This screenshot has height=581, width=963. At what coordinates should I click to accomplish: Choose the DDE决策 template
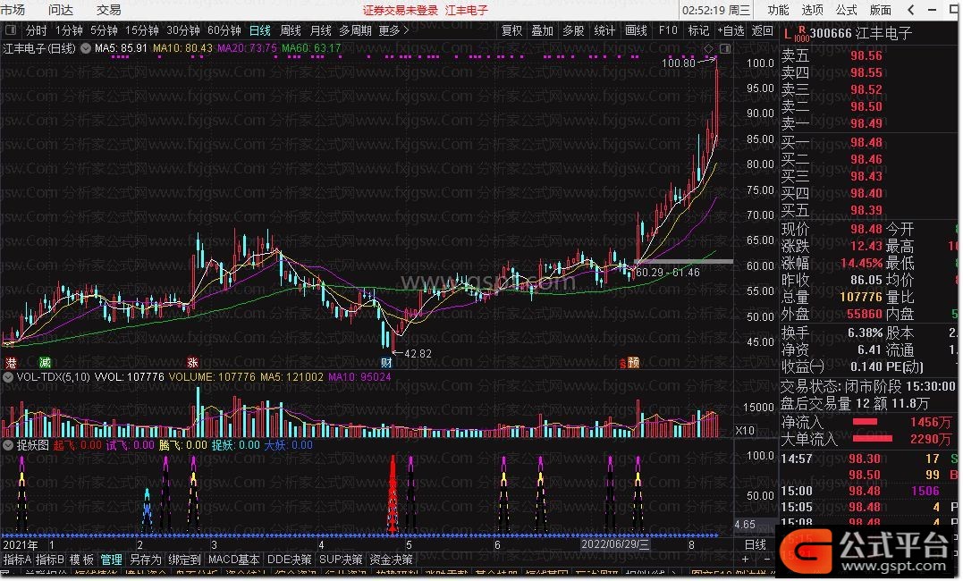pos(290,560)
